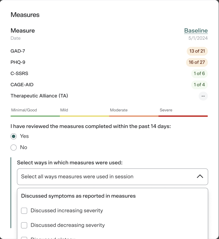Check the Discussed decreasing severity option

coord(24,225)
